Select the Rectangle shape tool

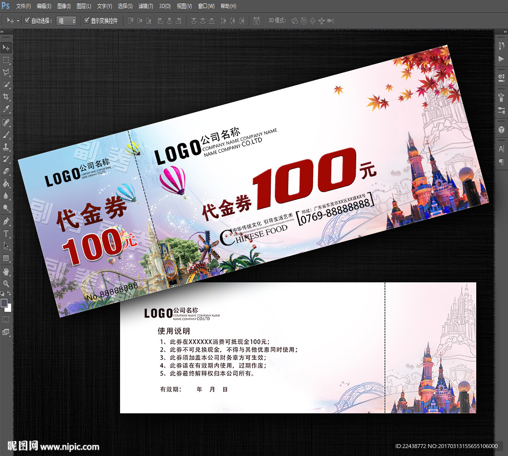pos(6,258)
